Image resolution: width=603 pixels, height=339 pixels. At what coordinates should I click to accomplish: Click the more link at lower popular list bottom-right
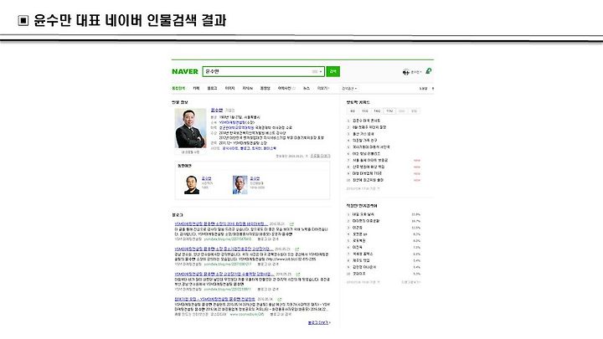410,282
